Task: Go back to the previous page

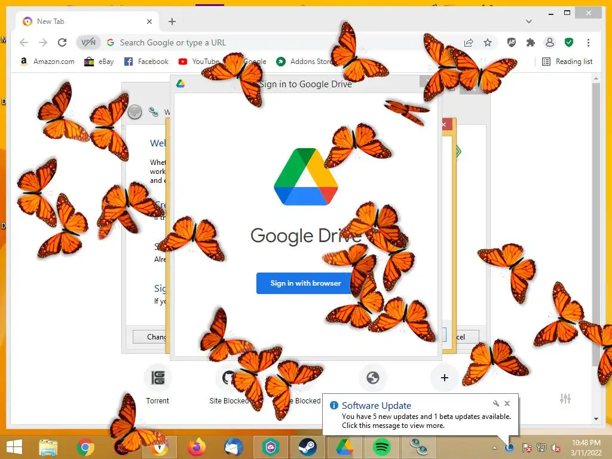Action: [24, 42]
